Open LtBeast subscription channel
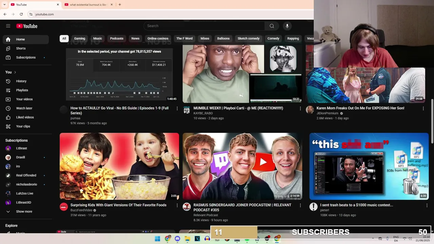 (x=26, y=148)
